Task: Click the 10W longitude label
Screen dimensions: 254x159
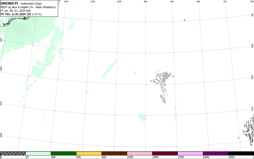Action: click(x=119, y=2)
